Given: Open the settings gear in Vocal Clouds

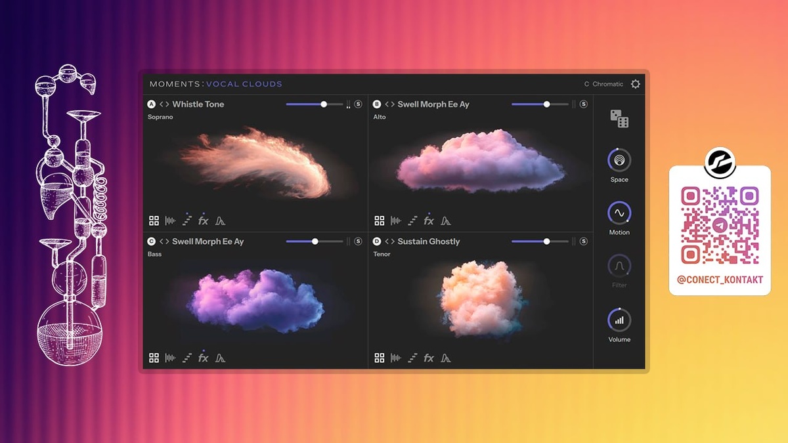Looking at the screenshot, I should tap(635, 84).
